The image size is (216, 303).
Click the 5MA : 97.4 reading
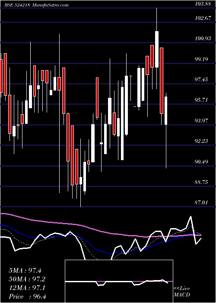coord(25,271)
